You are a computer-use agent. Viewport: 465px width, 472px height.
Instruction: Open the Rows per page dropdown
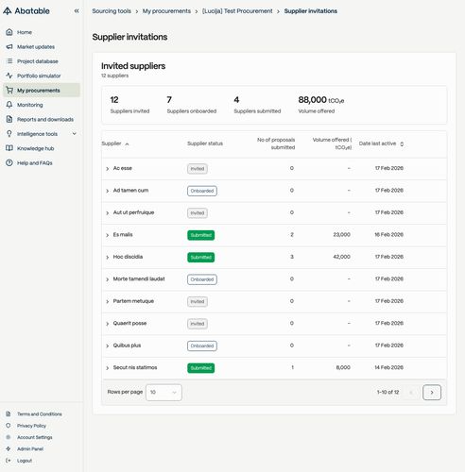[164, 392]
